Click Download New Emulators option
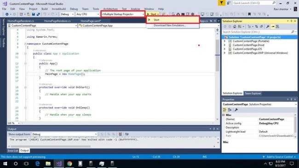299x168 pixels. 170,25
